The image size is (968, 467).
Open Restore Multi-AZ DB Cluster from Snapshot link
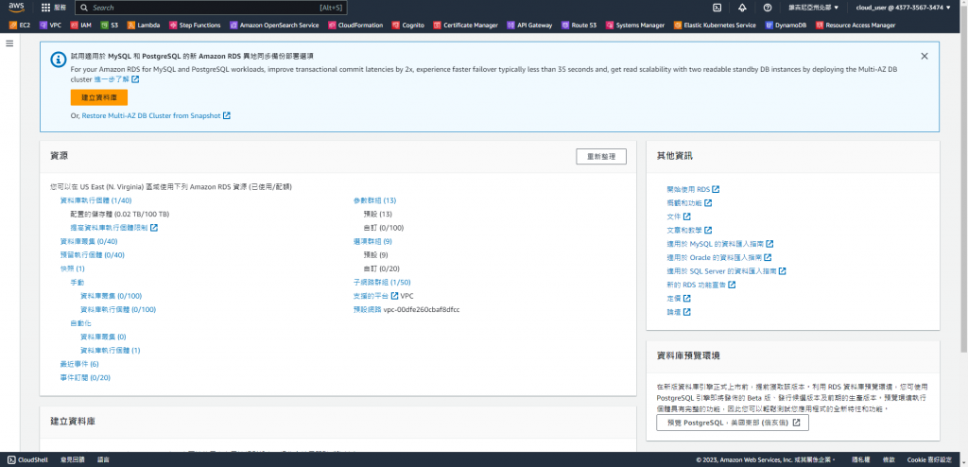(x=156, y=115)
